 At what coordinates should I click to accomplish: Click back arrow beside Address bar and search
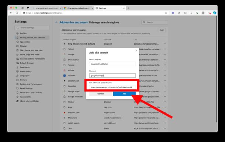[x=56, y=22]
